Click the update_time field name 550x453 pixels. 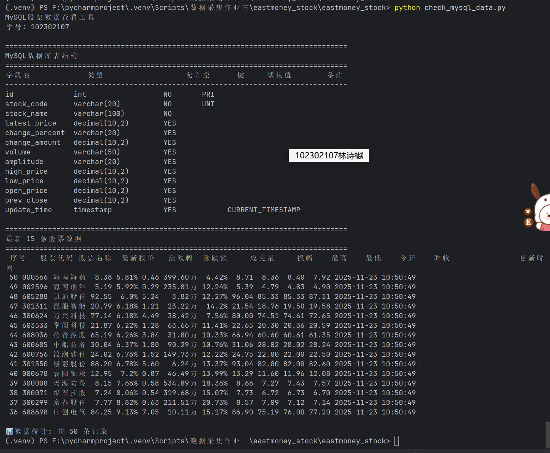tap(29, 210)
